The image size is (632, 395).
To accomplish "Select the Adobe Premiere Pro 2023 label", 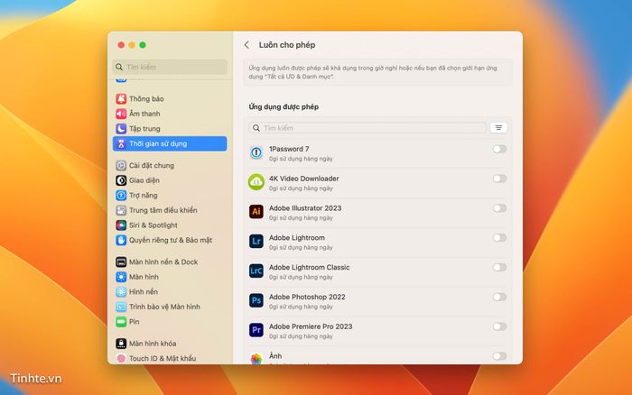I will [311, 326].
